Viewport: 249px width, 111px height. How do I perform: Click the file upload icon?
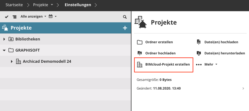[x=199, y=42]
